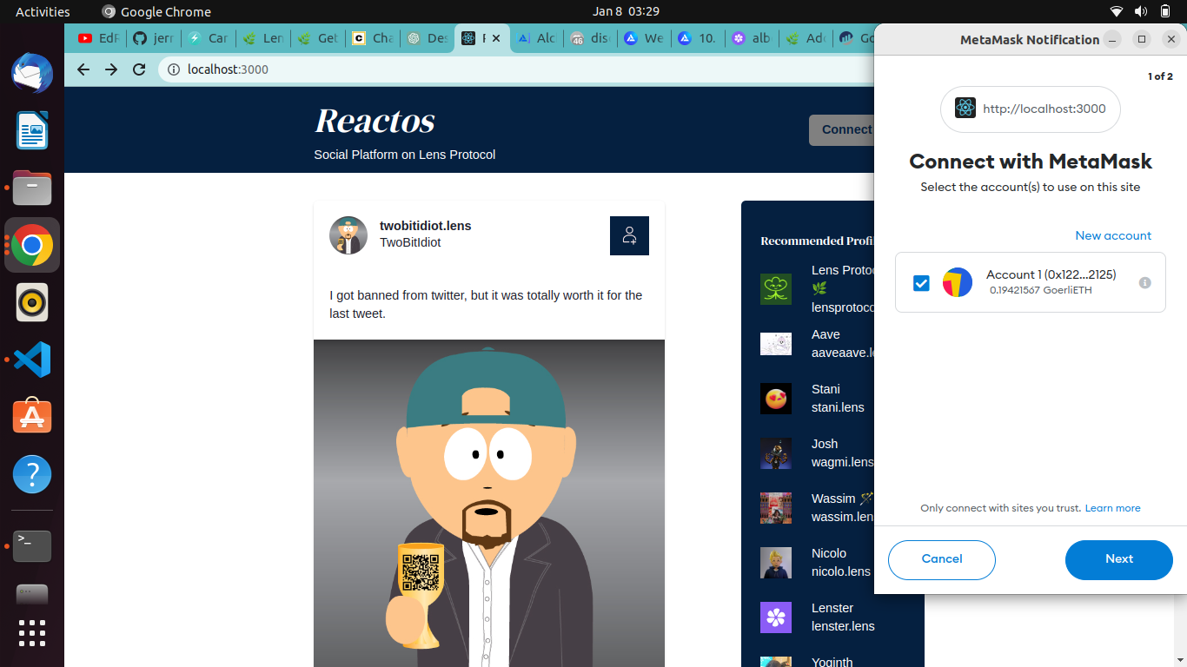Image resolution: width=1187 pixels, height=667 pixels.
Task: Switch to the 'Alc' browser tab
Action: point(536,38)
